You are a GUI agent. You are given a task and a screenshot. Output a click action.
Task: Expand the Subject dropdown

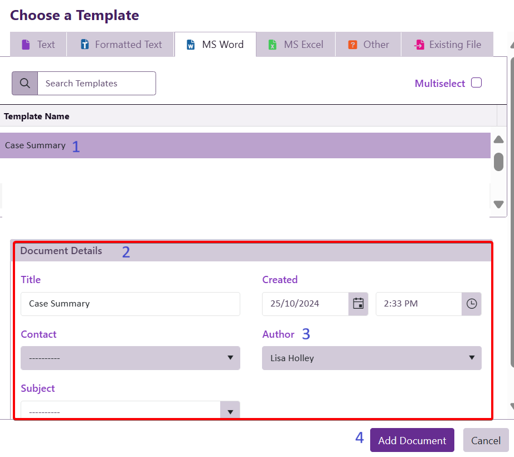coord(130,411)
